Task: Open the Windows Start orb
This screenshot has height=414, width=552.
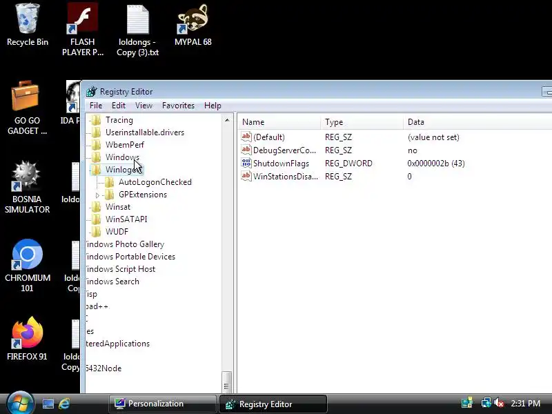Action: pos(20,403)
